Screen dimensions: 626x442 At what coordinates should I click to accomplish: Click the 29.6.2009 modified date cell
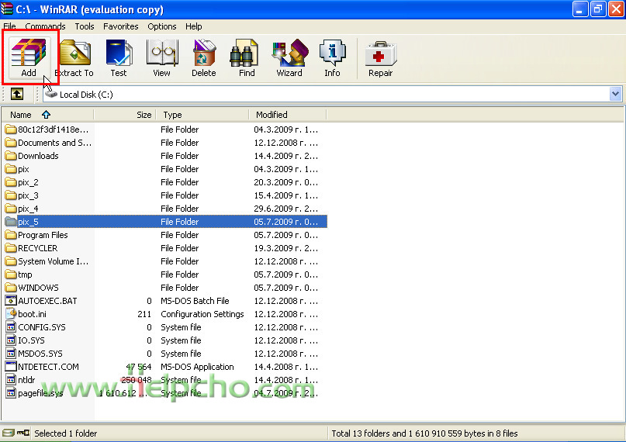[286, 209]
